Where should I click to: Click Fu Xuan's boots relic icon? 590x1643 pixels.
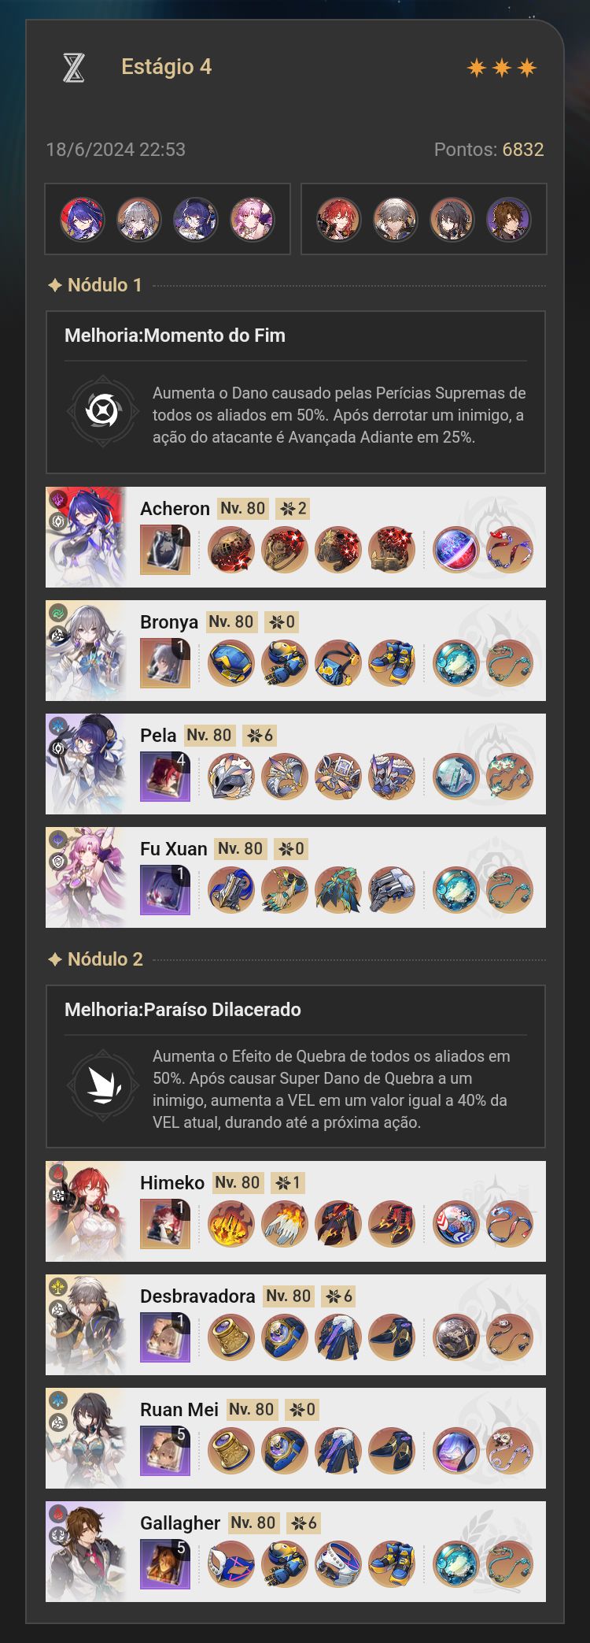pyautogui.click(x=392, y=890)
